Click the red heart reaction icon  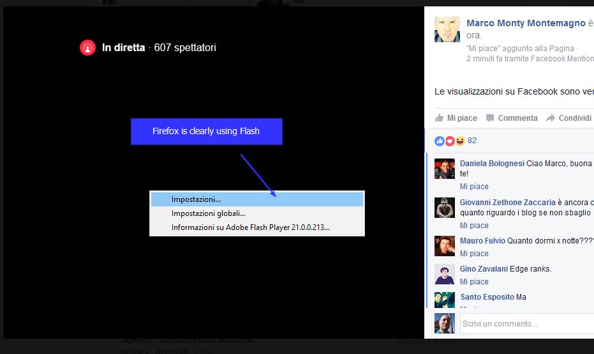(450, 141)
